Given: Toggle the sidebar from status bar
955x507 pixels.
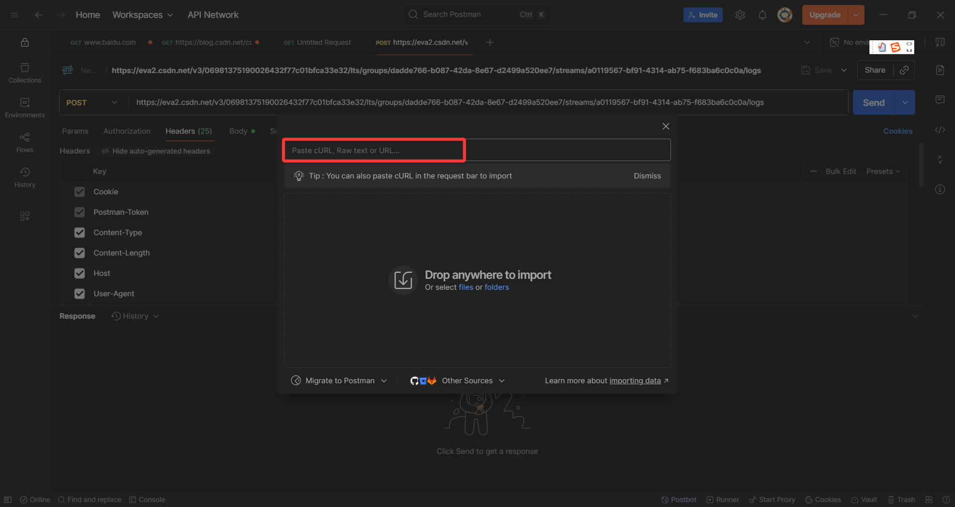Looking at the screenshot, I should 8,500.
